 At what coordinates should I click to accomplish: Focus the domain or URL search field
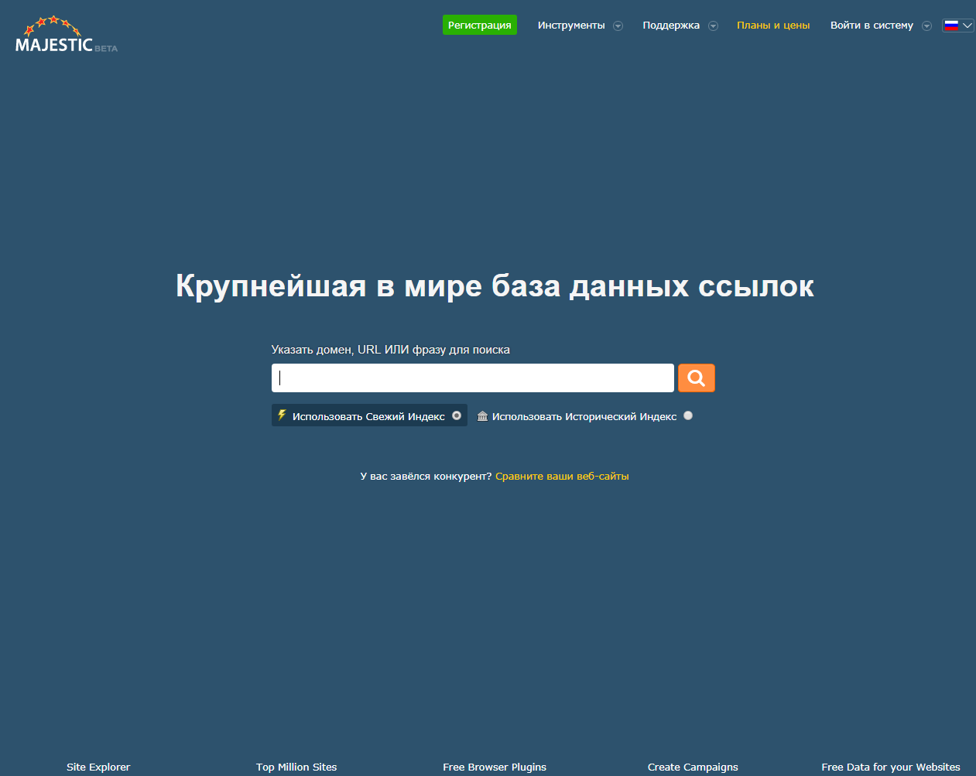click(473, 378)
